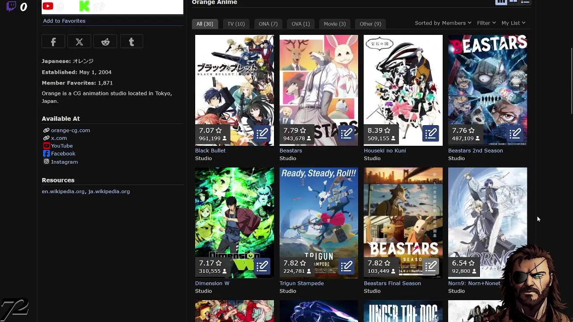Screen dimensions: 573x322
Task: Share the studio page on X
Action: pos(79,42)
